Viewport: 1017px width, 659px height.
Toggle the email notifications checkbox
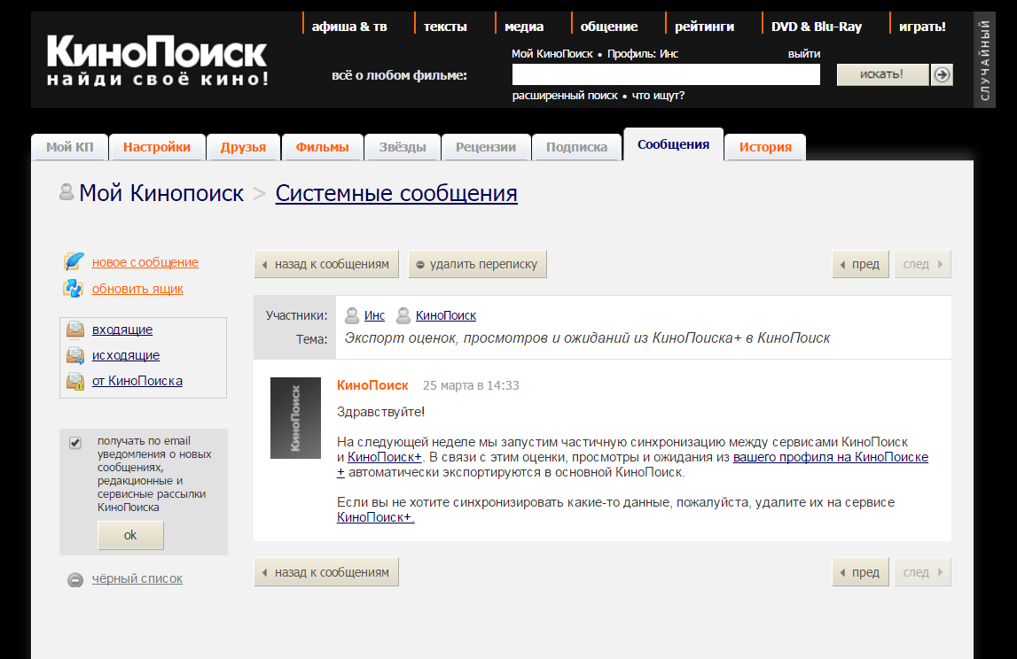pos(75,443)
